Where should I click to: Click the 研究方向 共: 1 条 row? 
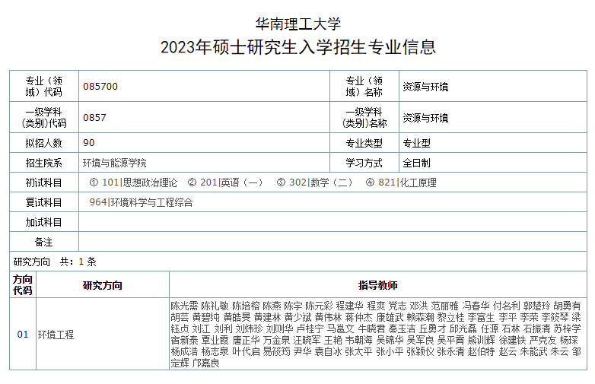click(x=298, y=262)
